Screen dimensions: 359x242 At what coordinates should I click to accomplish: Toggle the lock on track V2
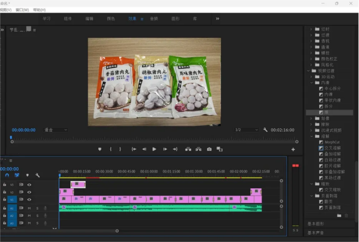5,192
